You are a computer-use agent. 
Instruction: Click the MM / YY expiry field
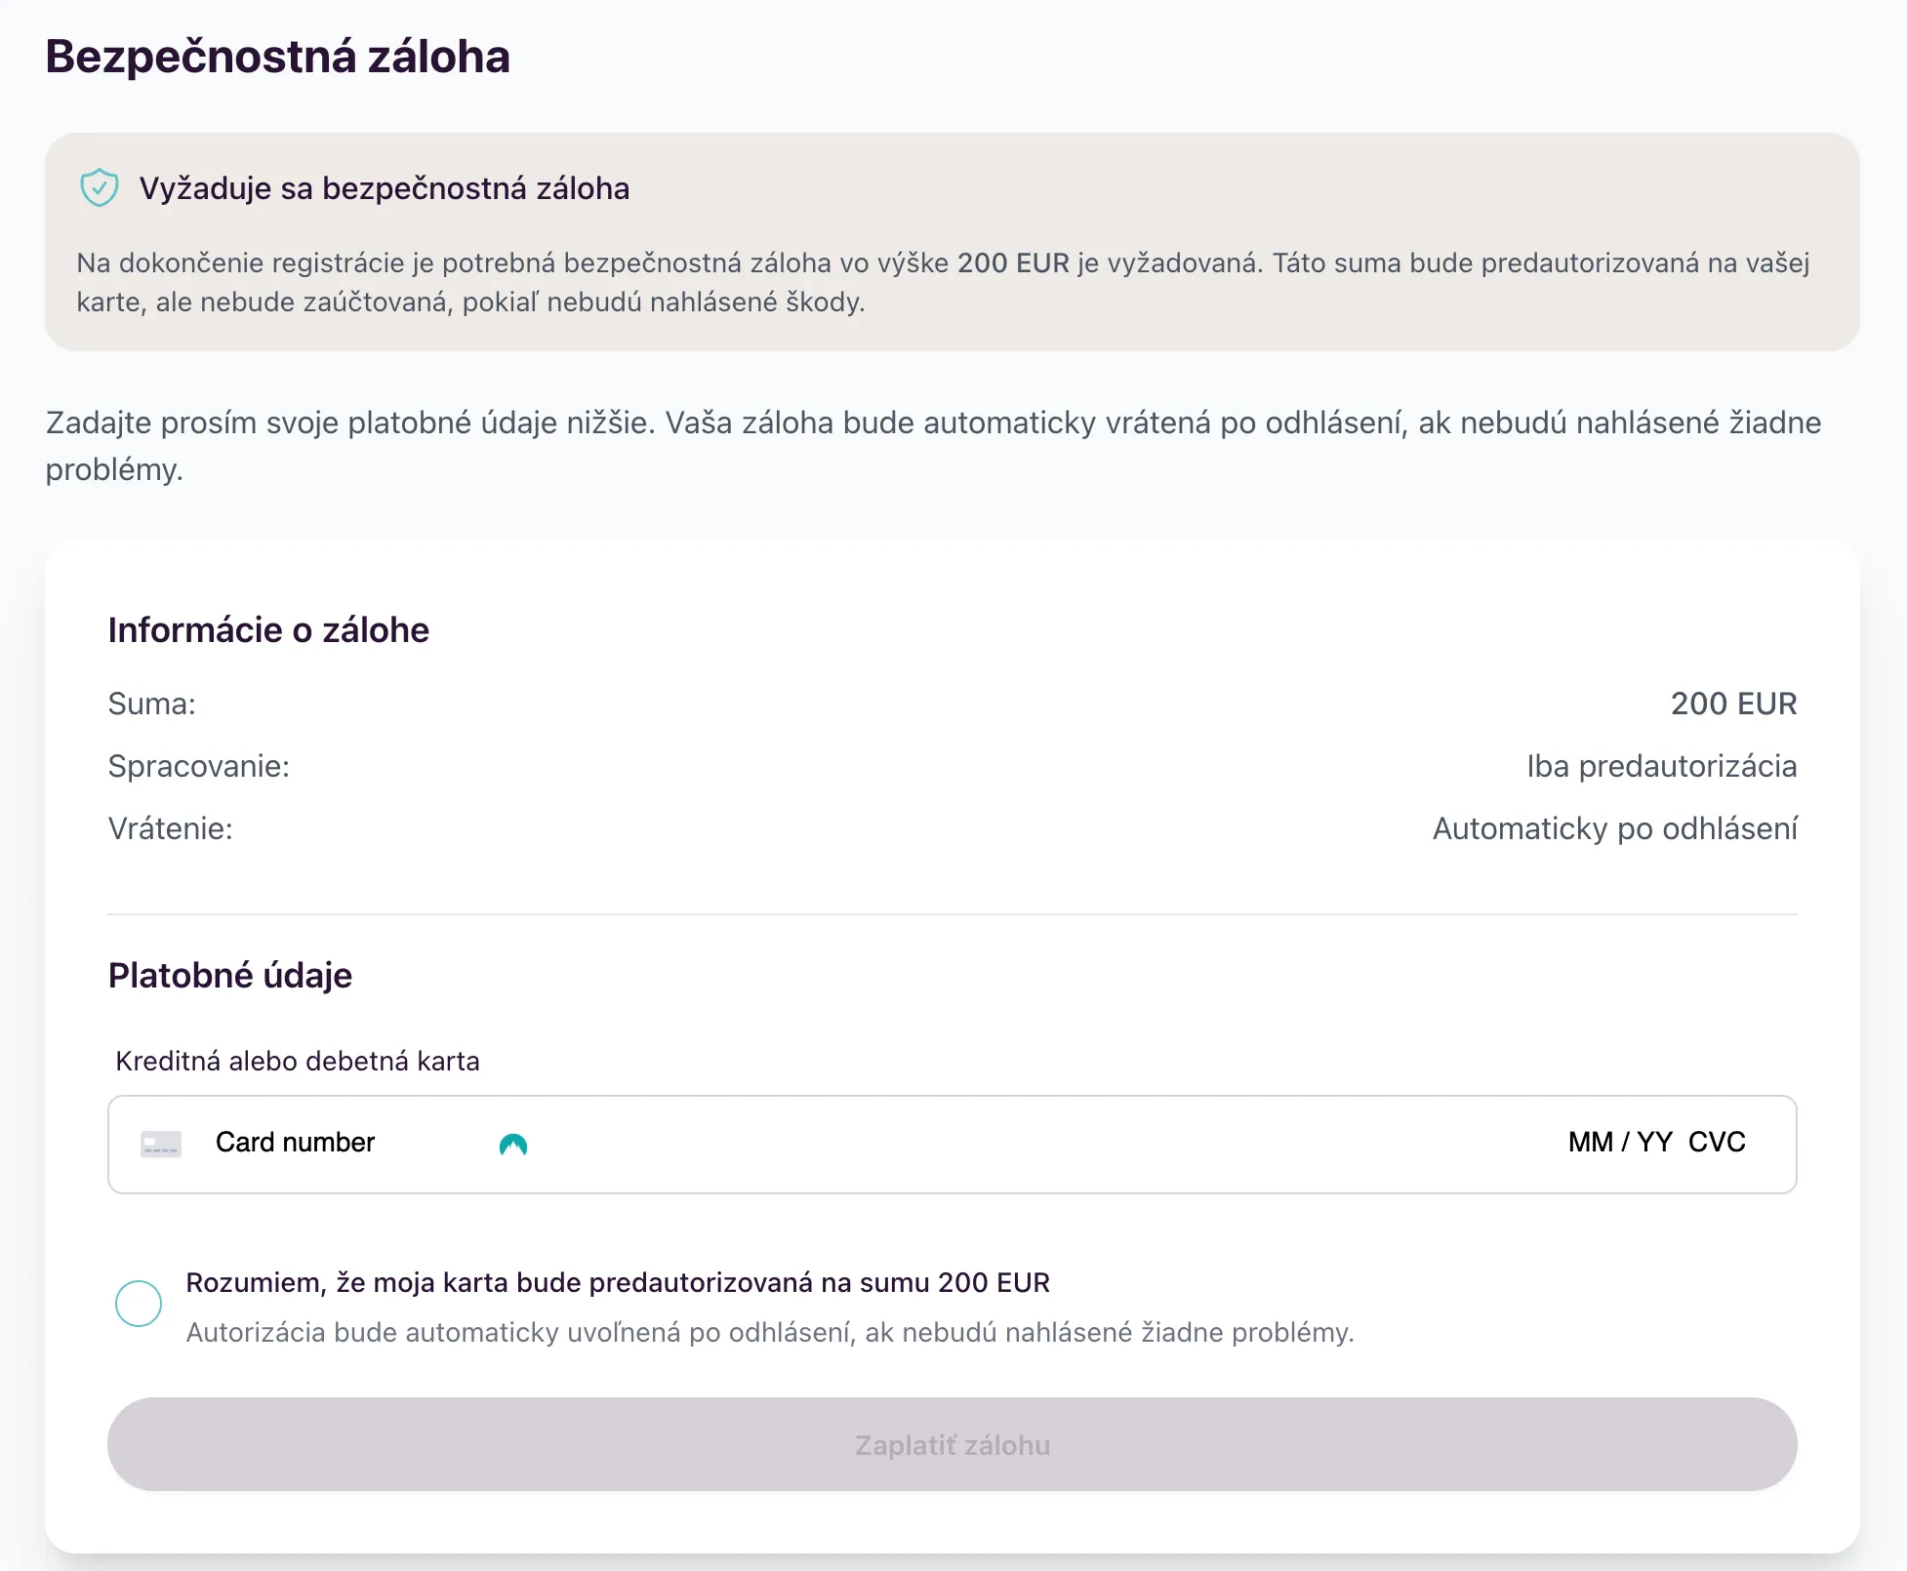click(1620, 1143)
